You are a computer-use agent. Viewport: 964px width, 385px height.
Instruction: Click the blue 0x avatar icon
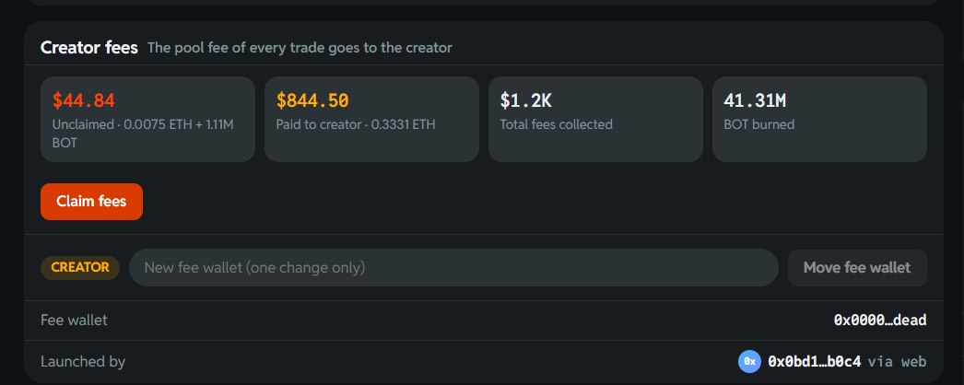click(749, 362)
